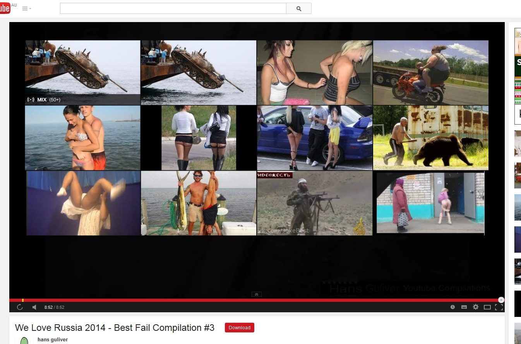Open the hans guliver channel link
521x344 pixels.
53,340
